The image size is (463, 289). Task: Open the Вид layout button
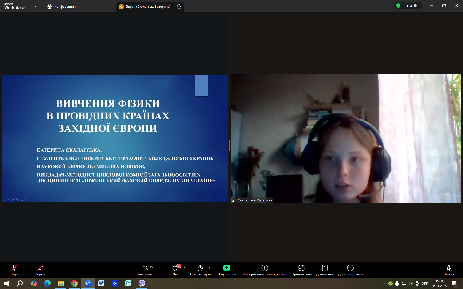pyautogui.click(x=411, y=6)
